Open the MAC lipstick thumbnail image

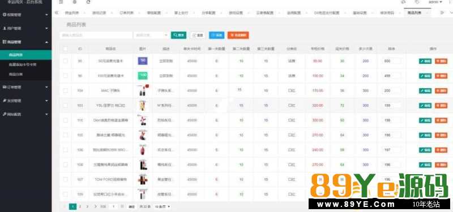pyautogui.click(x=142, y=90)
